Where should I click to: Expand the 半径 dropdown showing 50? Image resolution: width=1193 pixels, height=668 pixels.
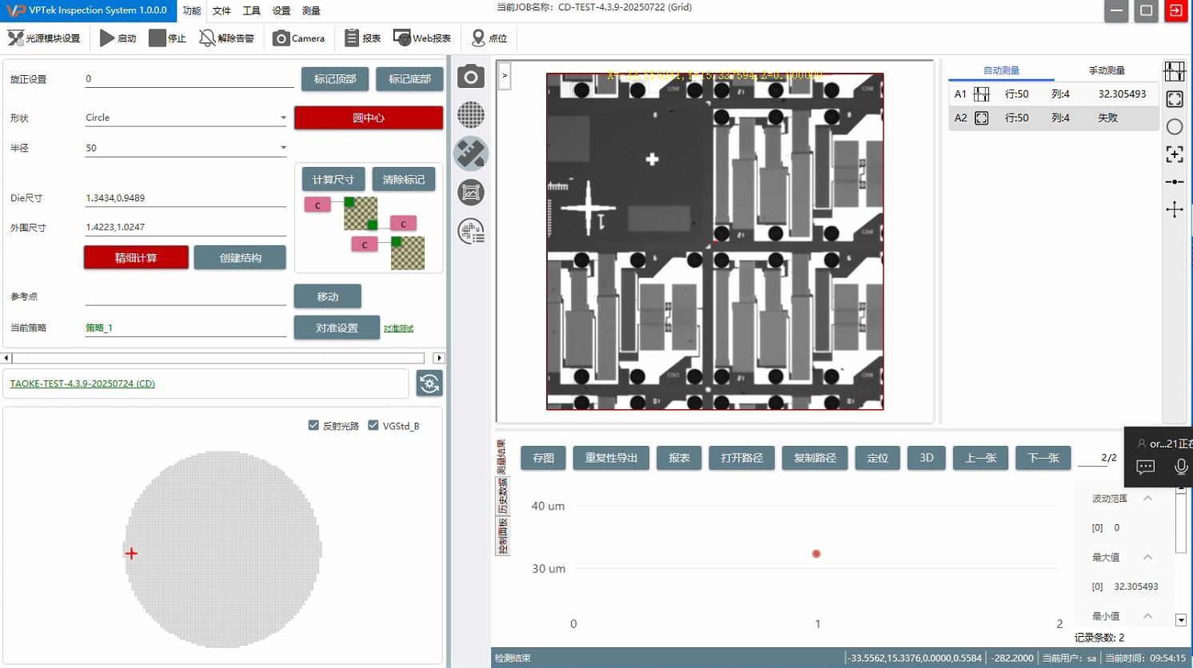(x=282, y=148)
